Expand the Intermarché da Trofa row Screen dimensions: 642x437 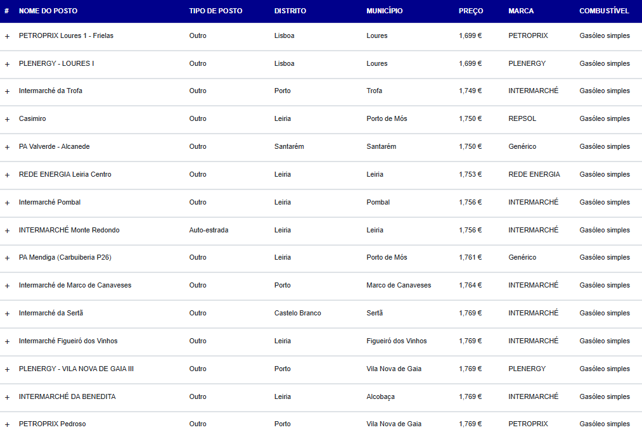(x=7, y=92)
